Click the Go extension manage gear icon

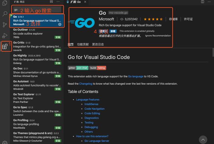pyautogui.click(x=60, y=24)
